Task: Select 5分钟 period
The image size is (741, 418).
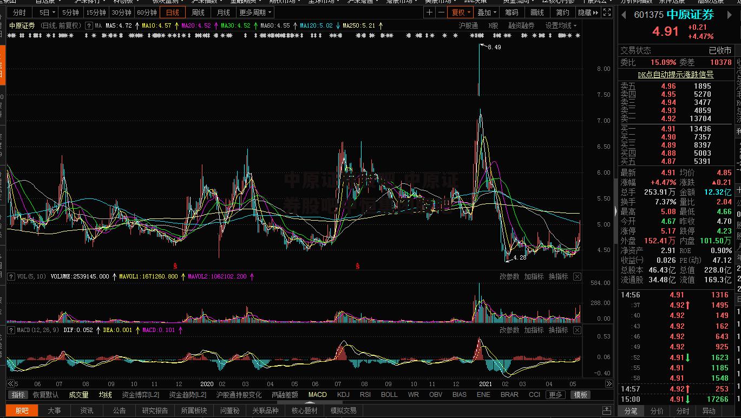Action: click(x=70, y=12)
